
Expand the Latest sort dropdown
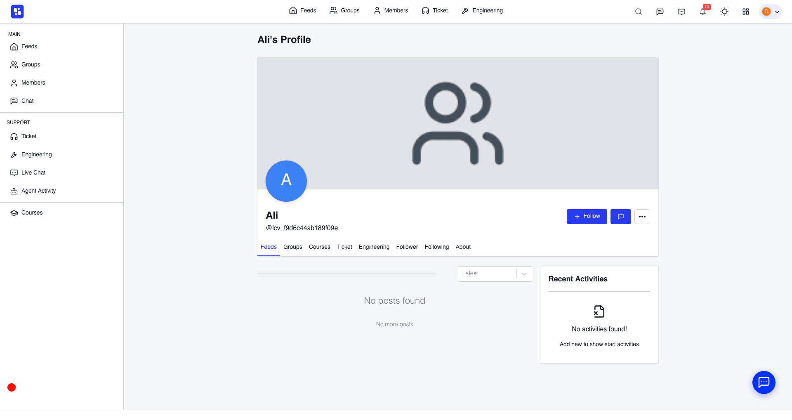pos(495,274)
